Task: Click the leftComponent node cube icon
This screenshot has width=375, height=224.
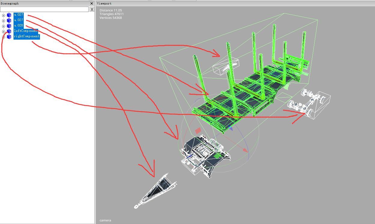Action: (9, 31)
